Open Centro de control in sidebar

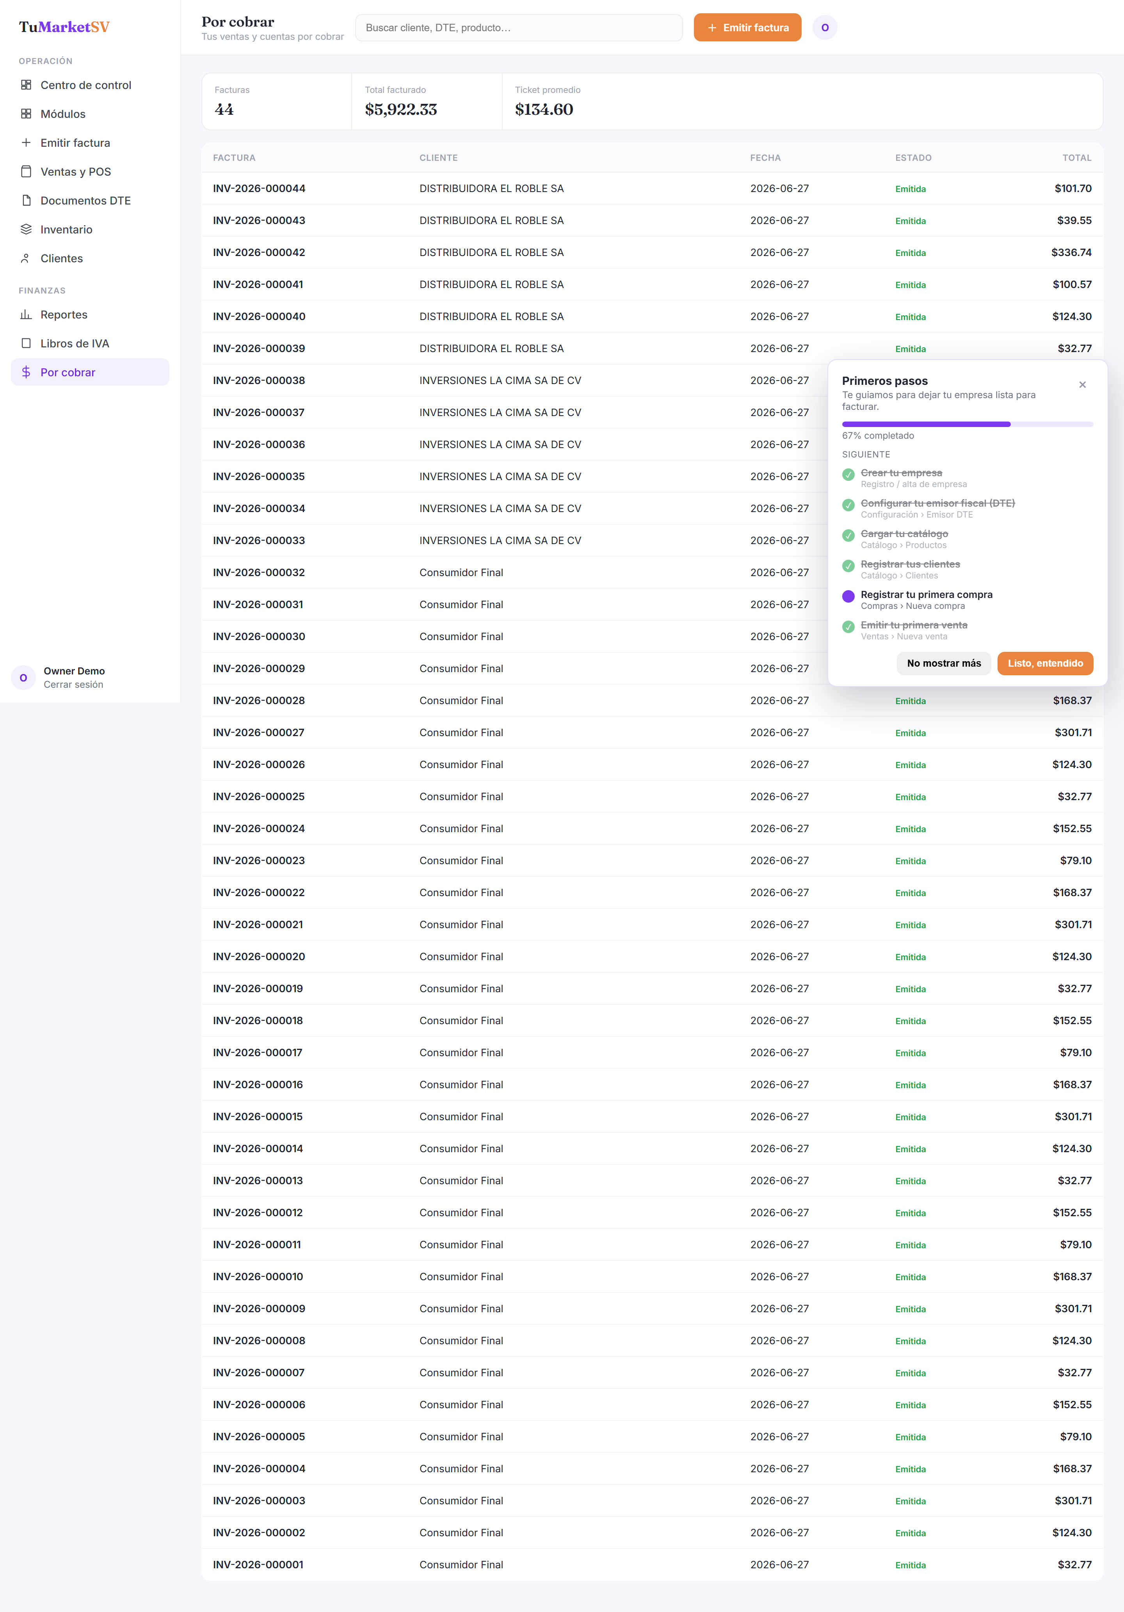[x=90, y=85]
